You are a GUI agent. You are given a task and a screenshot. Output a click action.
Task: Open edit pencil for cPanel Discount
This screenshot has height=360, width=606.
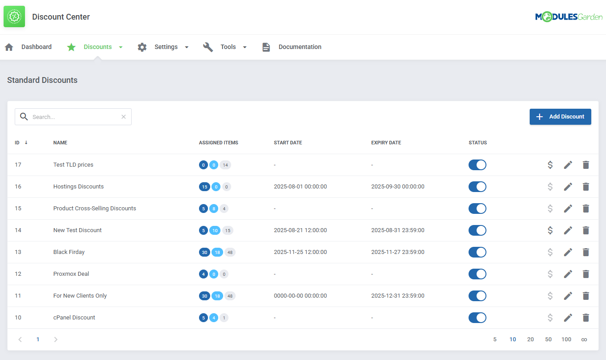[568, 318]
